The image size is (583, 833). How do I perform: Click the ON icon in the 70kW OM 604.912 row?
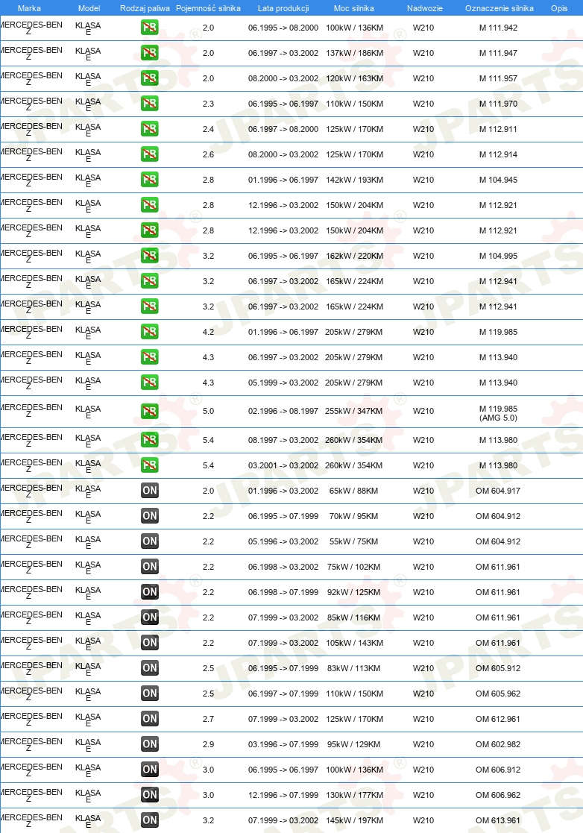coord(150,516)
